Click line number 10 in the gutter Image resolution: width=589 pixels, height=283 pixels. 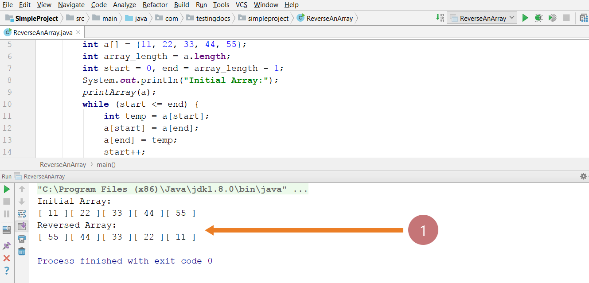[7, 104]
